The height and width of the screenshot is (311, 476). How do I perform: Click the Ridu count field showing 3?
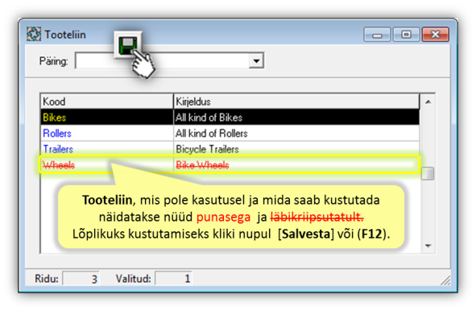pyautogui.click(x=81, y=279)
